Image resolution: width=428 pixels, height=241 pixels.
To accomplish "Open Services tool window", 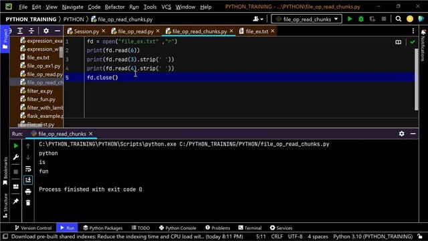I will tap(281, 228).
